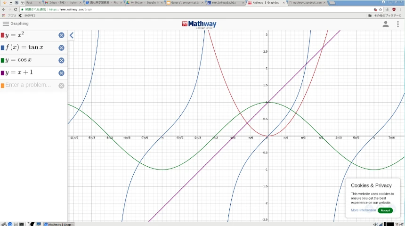Click the red swatch for y = x²
Image resolution: width=405 pixels, height=226 pixels.
2,35
